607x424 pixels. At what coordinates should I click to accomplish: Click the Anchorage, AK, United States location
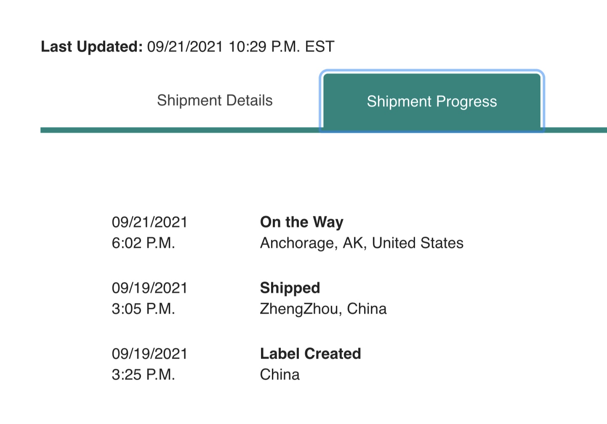[x=362, y=243]
